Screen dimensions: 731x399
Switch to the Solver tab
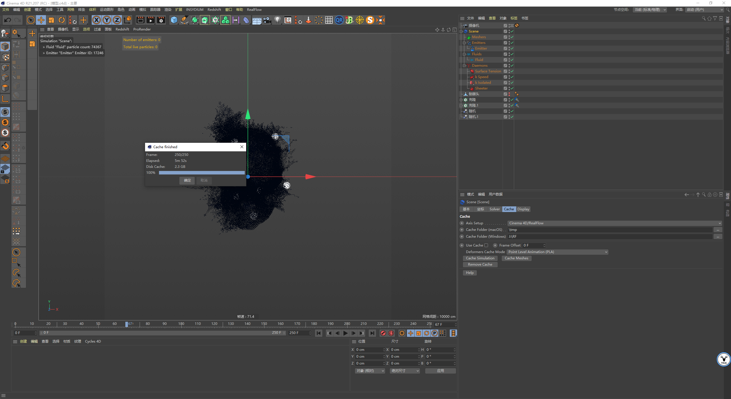[x=495, y=209]
